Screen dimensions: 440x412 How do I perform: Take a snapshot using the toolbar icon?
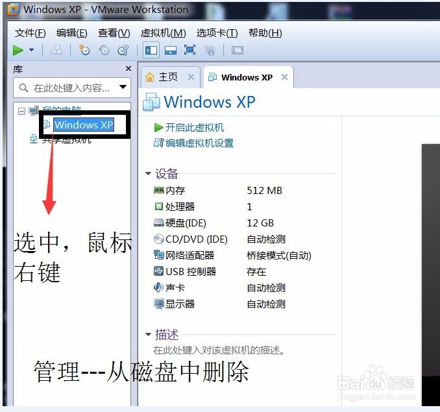point(84,50)
